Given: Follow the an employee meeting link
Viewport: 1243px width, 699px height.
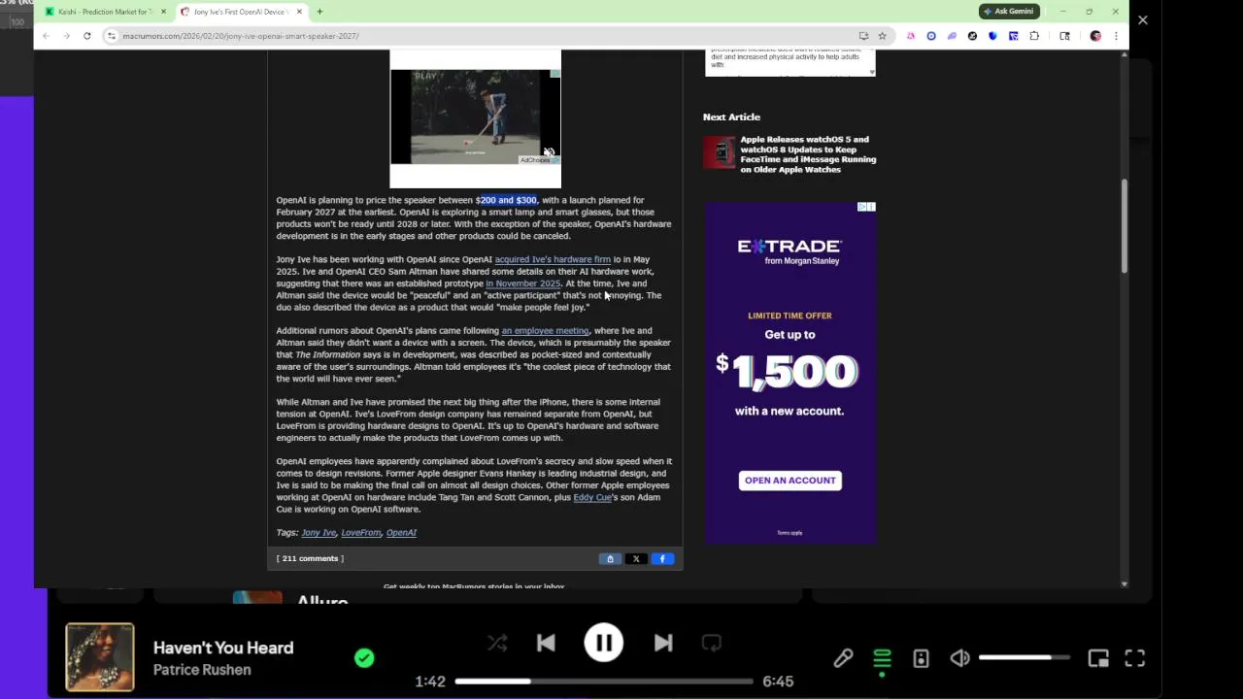Looking at the screenshot, I should (x=545, y=331).
